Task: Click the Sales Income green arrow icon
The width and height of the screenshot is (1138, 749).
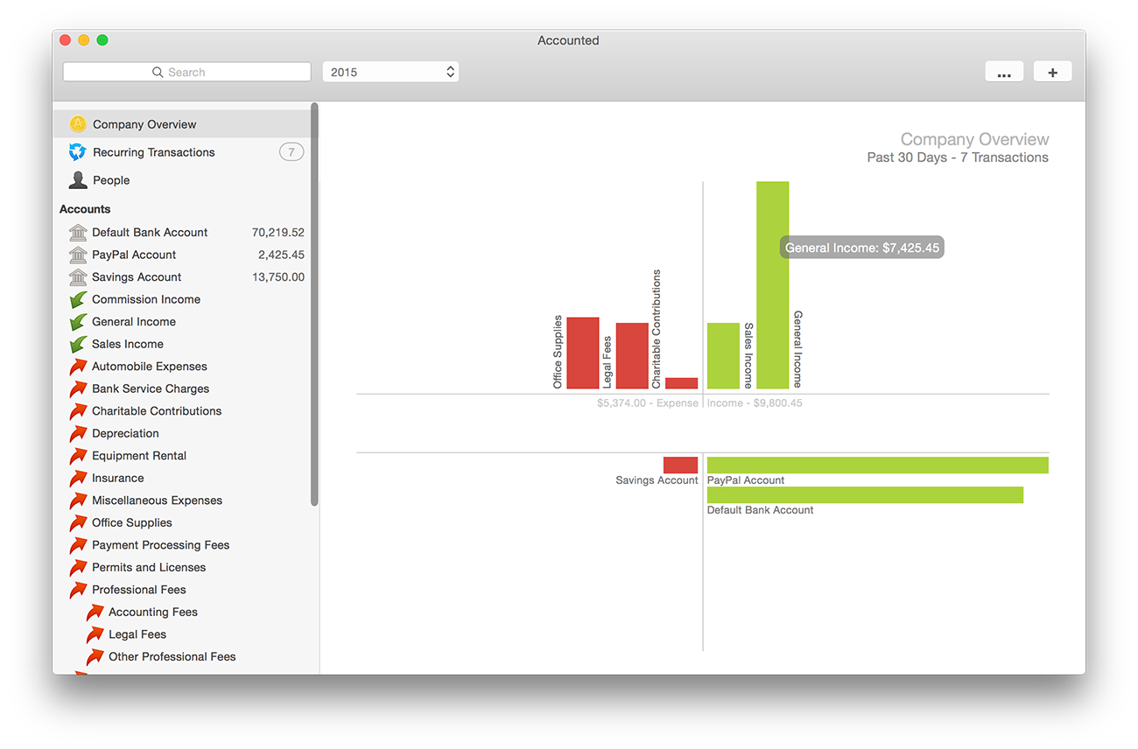Action: (x=78, y=344)
